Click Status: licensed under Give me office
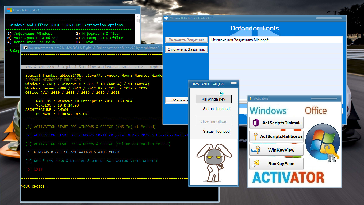 (x=216, y=131)
